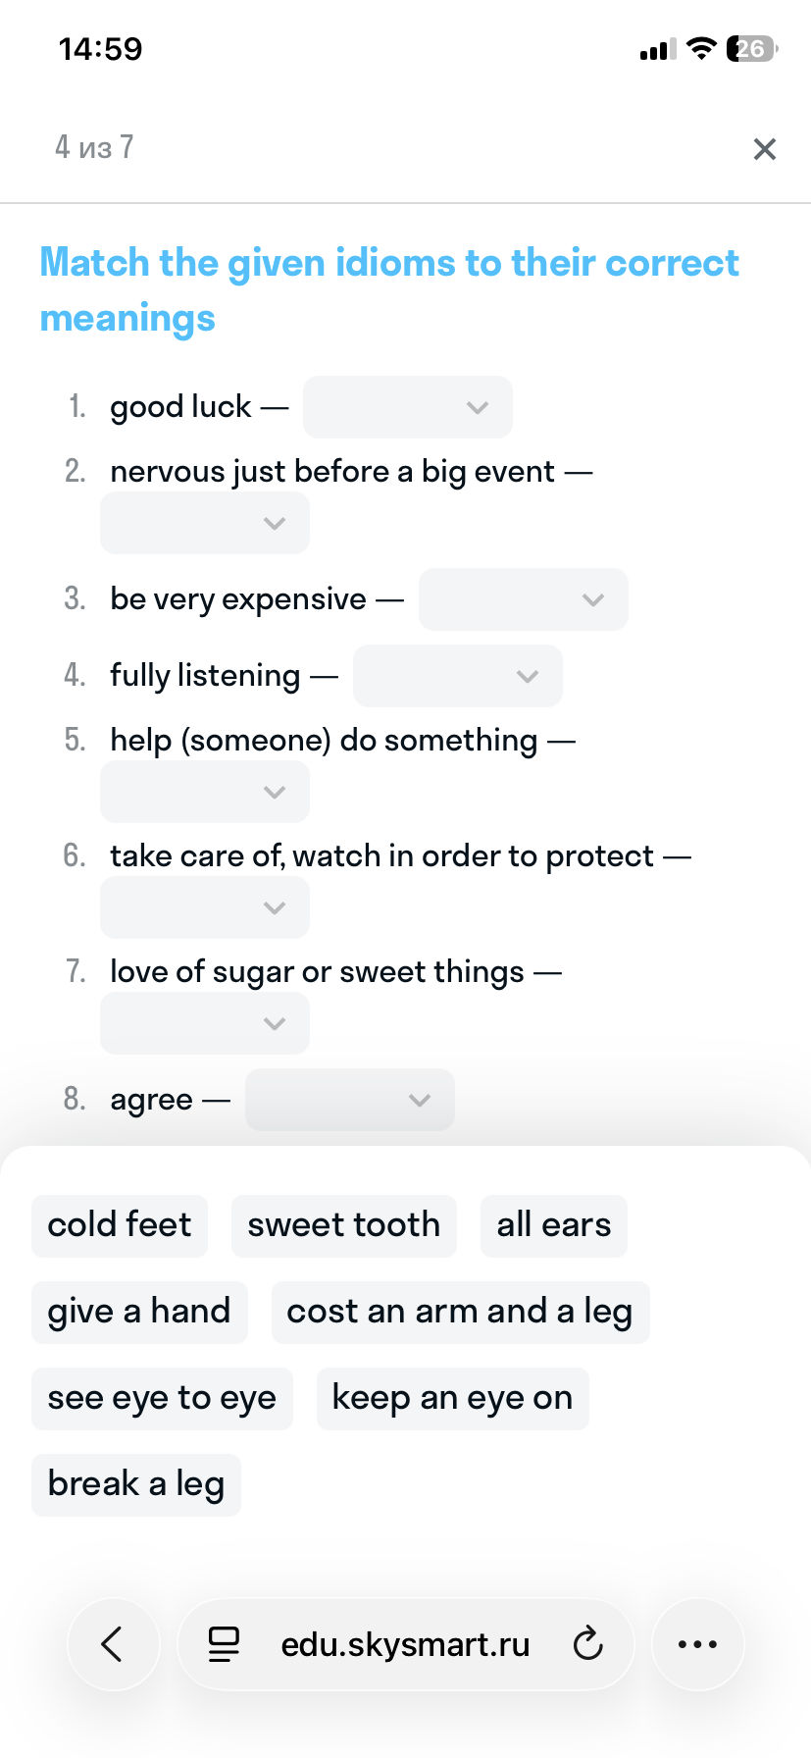Tap the reload icon to refresh the page
Viewport: 811px width, 1758px height.
pyautogui.click(x=586, y=1644)
